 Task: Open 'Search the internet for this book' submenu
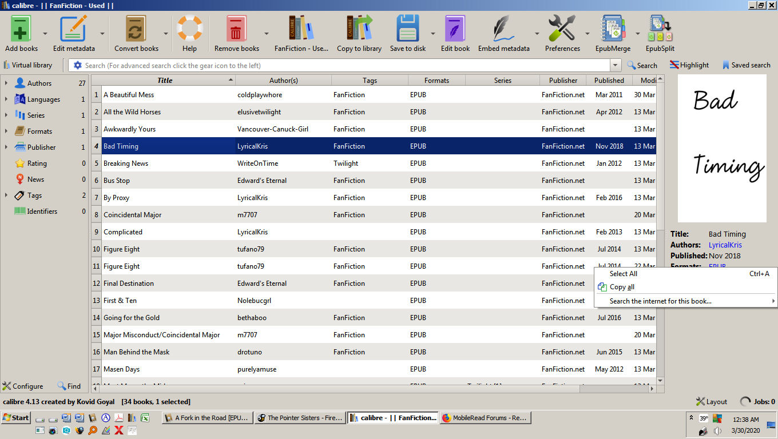[685, 301]
